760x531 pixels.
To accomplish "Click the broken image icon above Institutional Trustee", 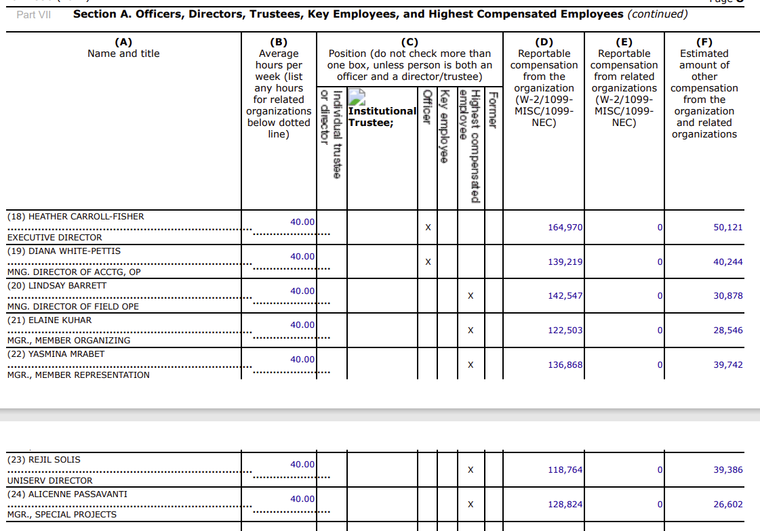I will tap(357, 96).
